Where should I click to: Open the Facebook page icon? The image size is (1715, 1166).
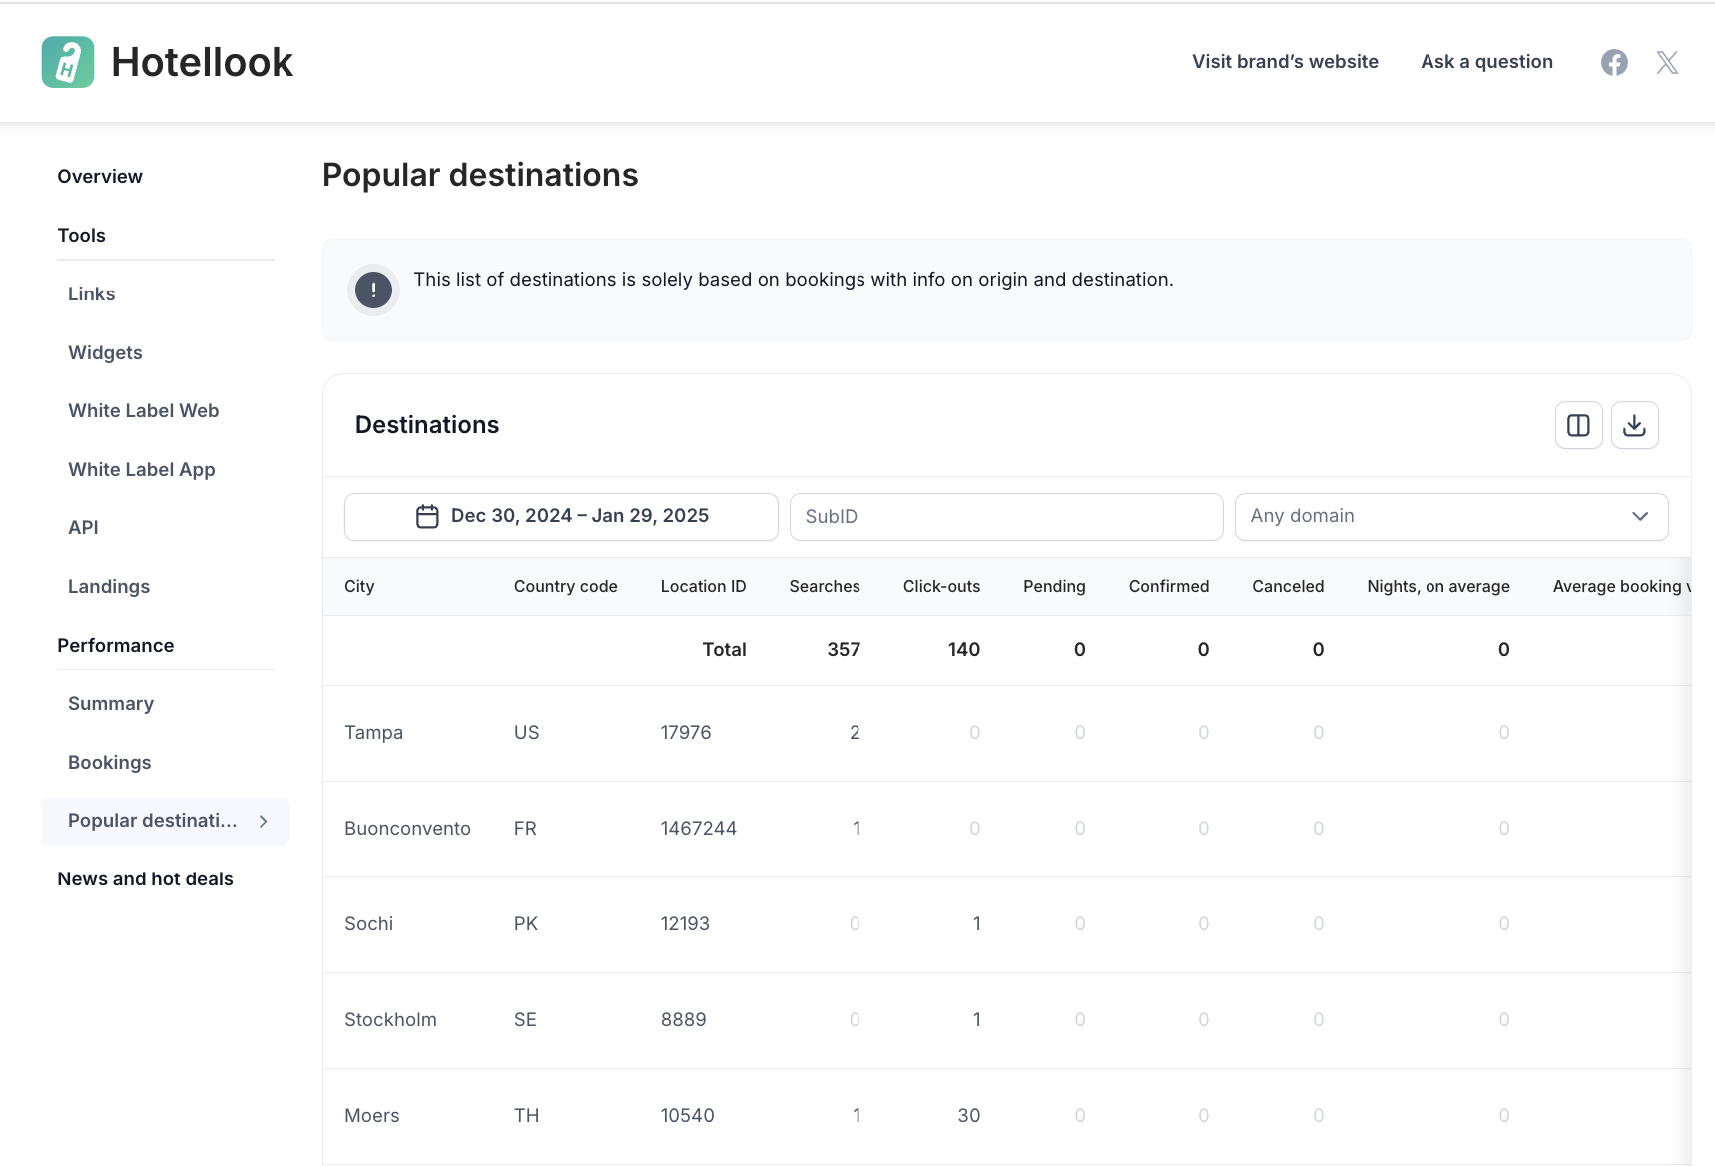coord(1614,62)
